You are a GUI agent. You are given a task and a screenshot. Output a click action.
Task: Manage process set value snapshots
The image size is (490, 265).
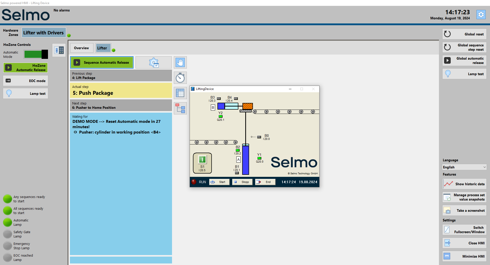point(464,197)
